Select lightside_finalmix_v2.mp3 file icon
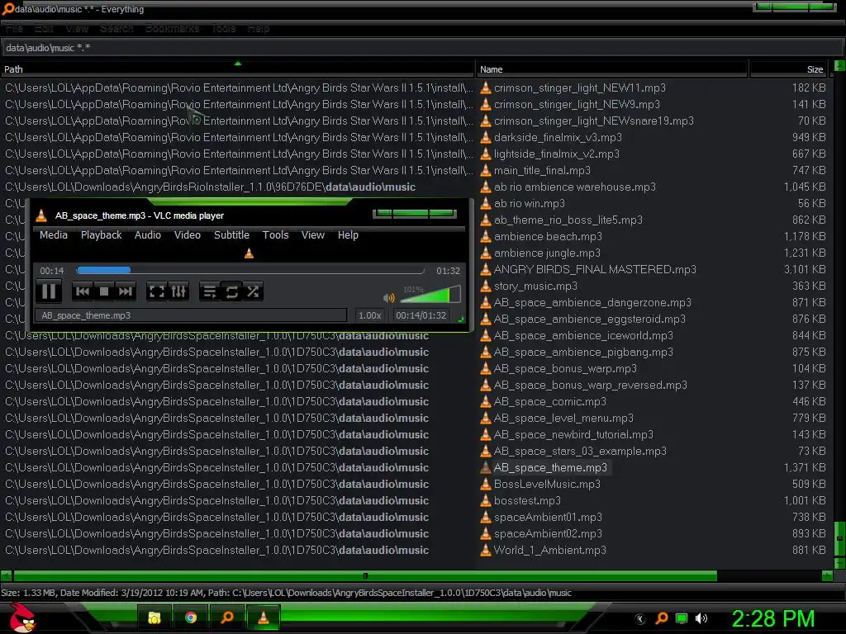846x634 pixels. click(x=486, y=154)
